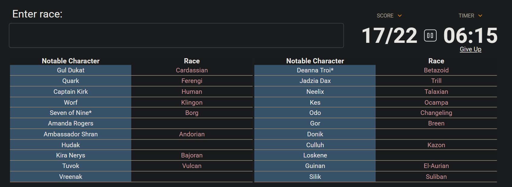This screenshot has height=187, width=512.
Task: Select the Seven of Nine* cell
Action: click(x=71, y=113)
